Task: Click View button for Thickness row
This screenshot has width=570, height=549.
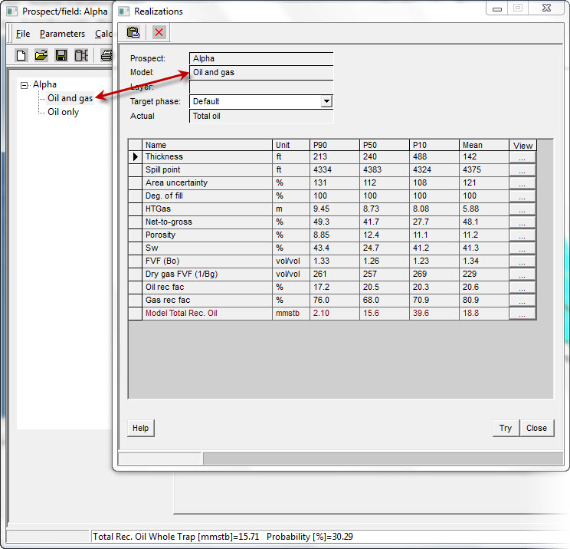Action: (x=522, y=157)
